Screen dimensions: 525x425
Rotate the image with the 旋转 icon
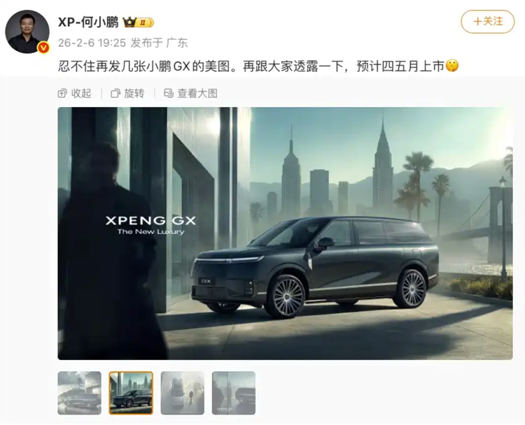pos(115,93)
